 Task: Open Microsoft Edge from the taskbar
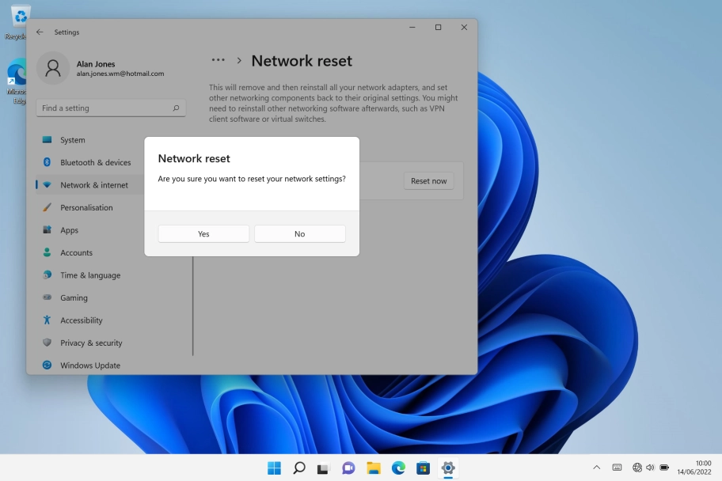[x=397, y=468]
